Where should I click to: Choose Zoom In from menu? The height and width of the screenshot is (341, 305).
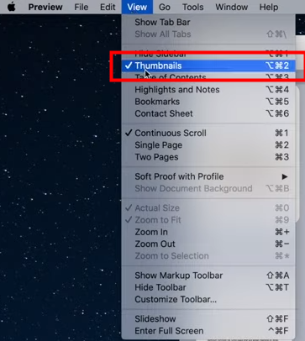click(208, 232)
